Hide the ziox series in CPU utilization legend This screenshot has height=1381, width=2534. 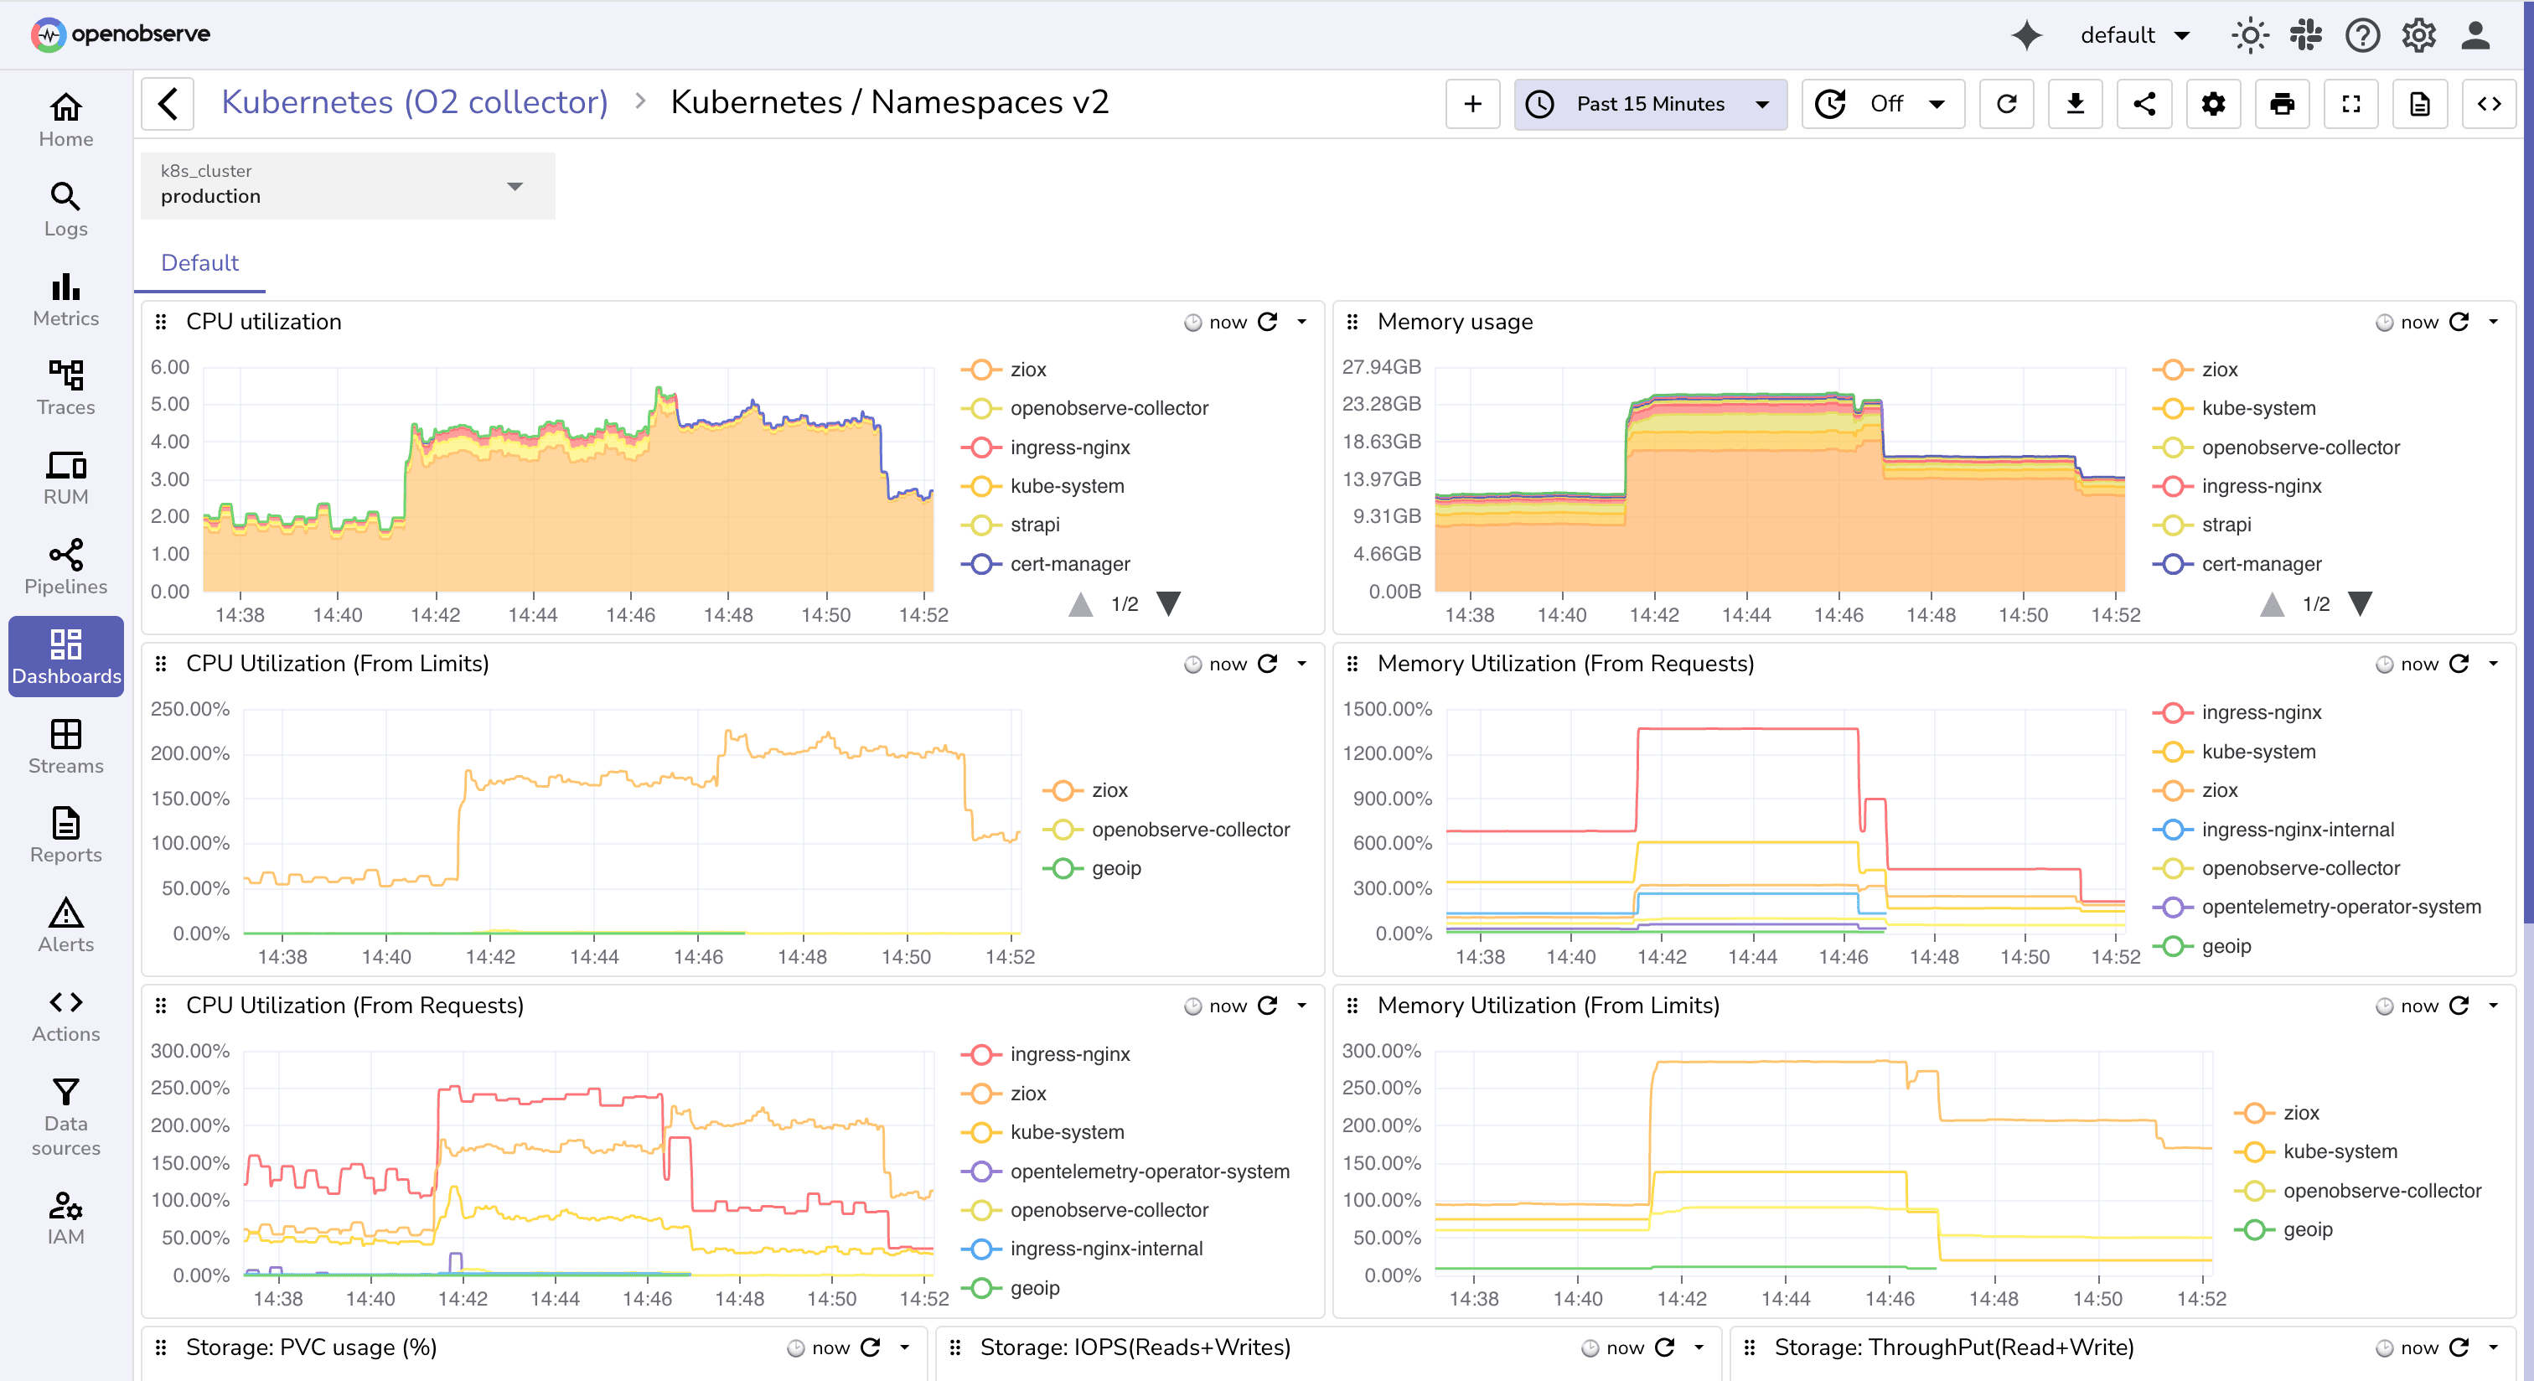1031,369
